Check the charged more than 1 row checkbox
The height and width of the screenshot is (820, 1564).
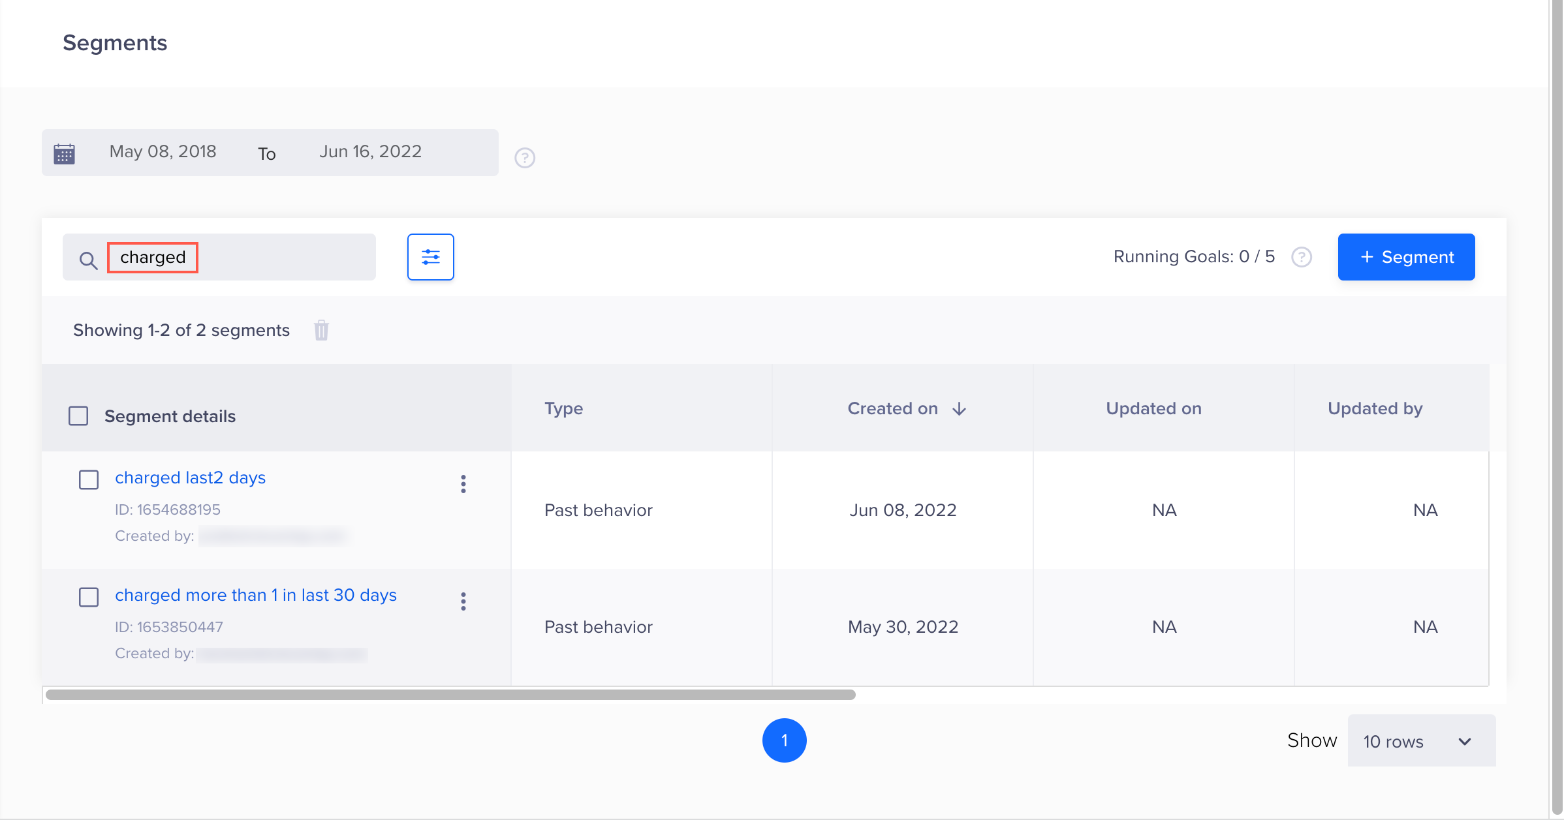click(x=89, y=597)
